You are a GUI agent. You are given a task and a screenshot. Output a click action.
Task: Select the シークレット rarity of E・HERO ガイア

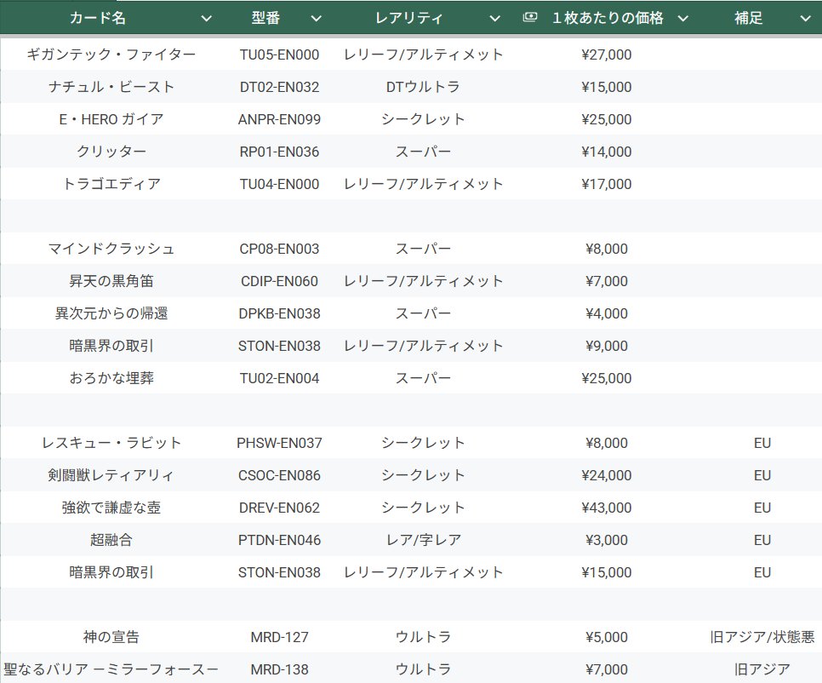pos(423,119)
